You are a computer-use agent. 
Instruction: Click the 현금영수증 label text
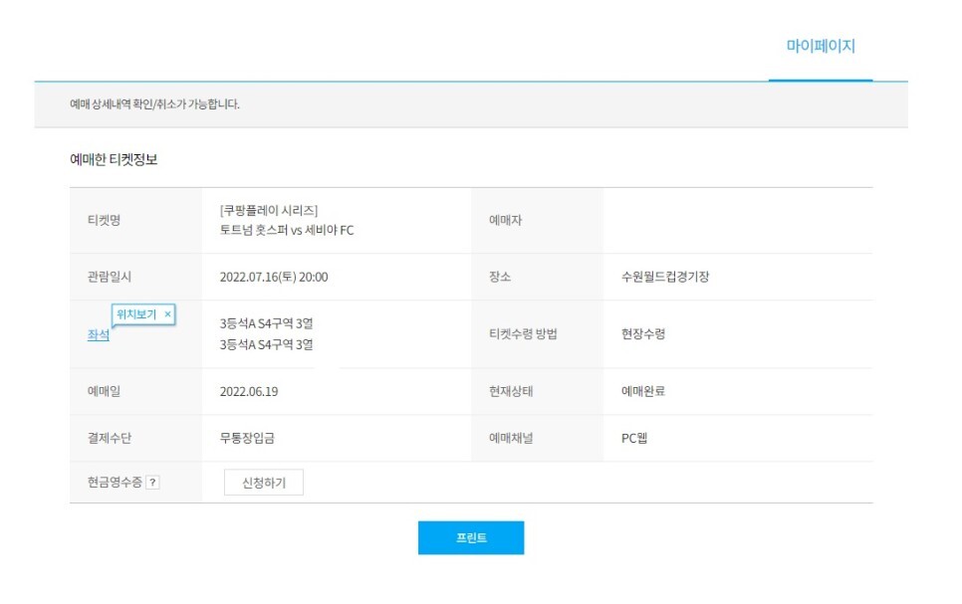115,483
